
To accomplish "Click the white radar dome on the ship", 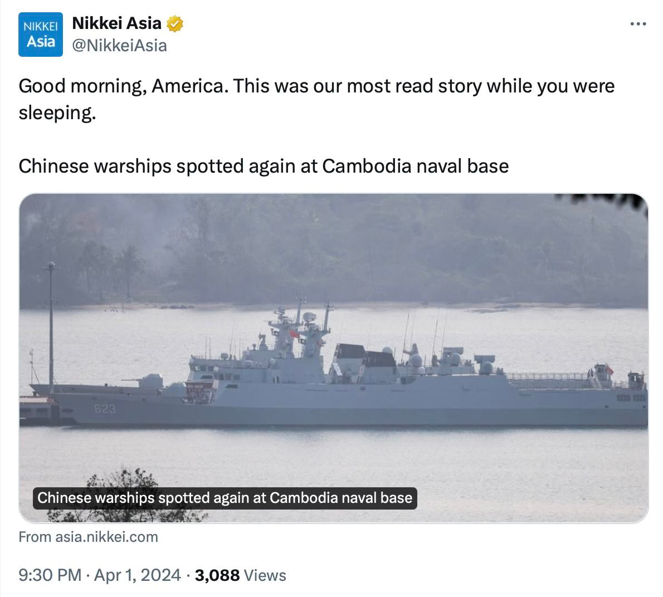I will [416, 360].
